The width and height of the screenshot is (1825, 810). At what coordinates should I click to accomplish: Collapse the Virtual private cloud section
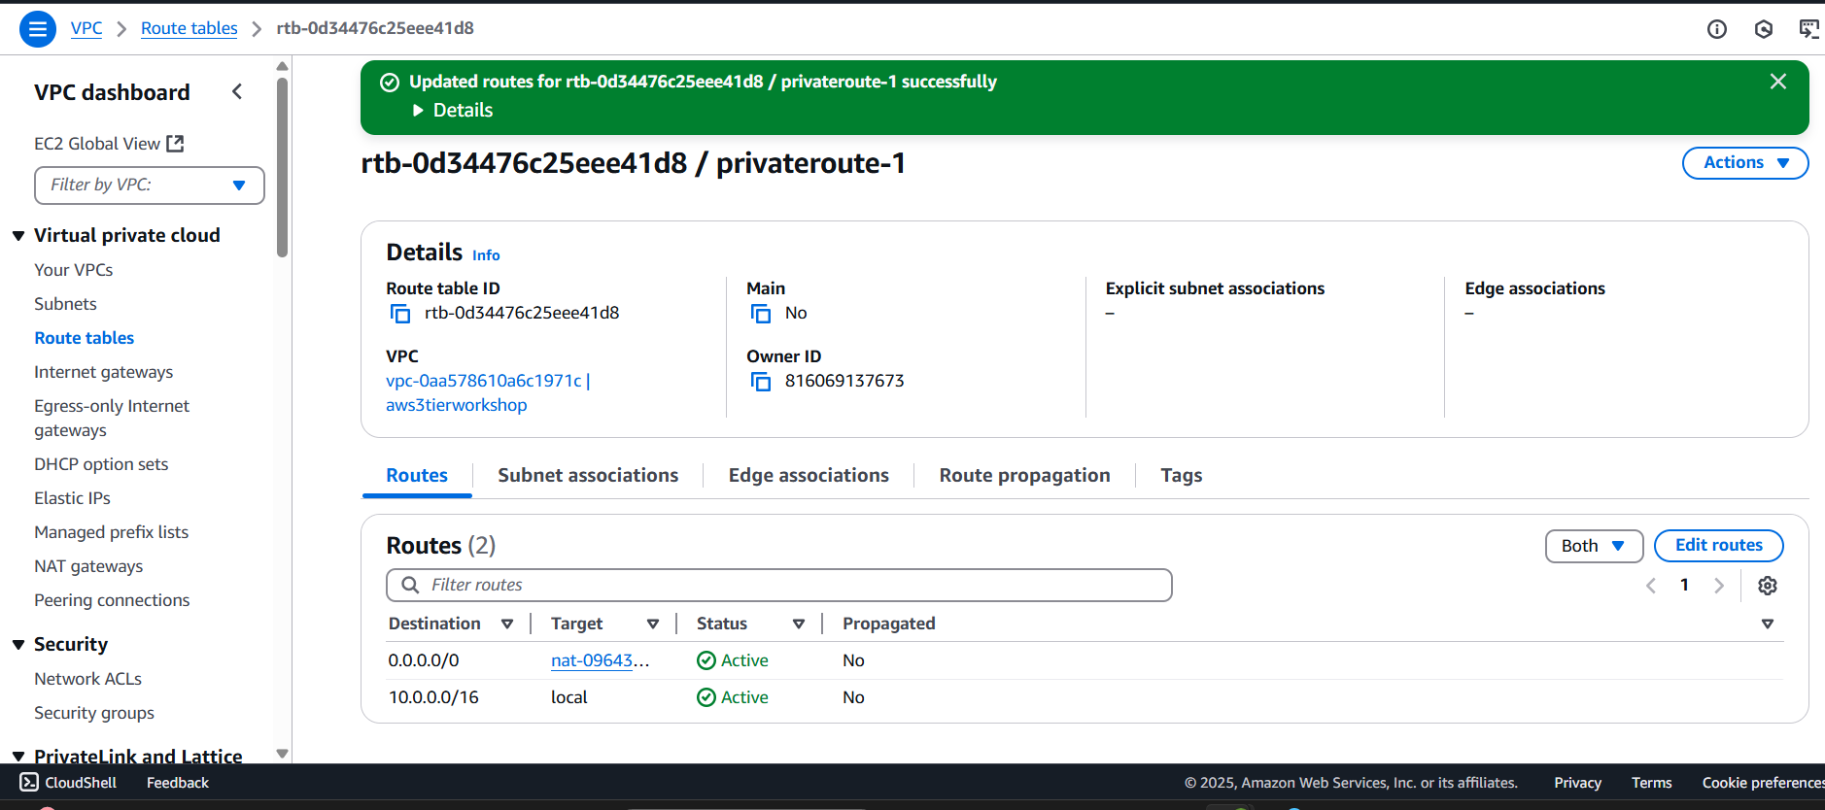(18, 236)
